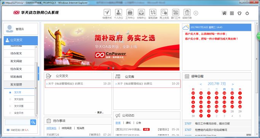This screenshot has width=260, height=138.
Task: Click the 领导日程 calendar icon
Action: [x=187, y=76]
